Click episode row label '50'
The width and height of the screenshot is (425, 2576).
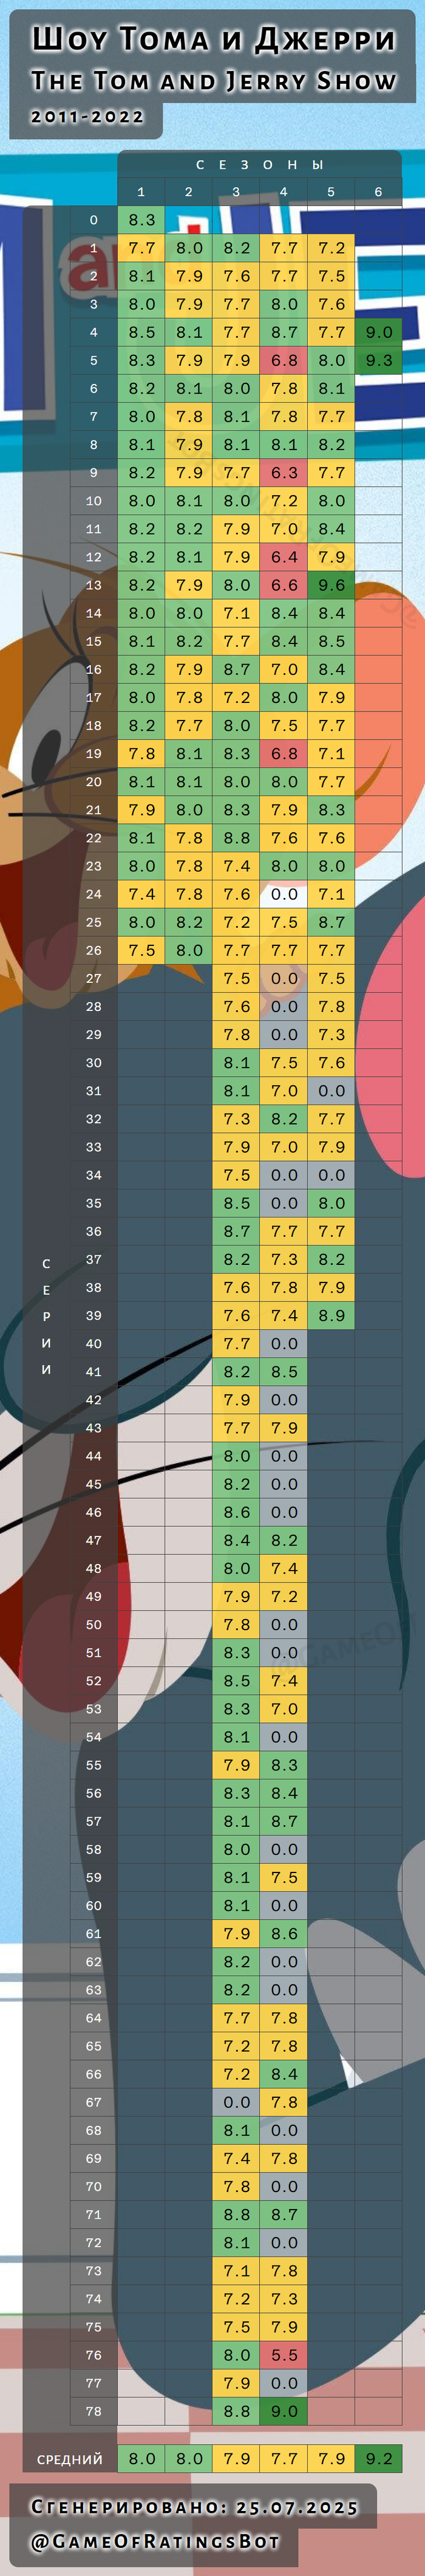[94, 1624]
